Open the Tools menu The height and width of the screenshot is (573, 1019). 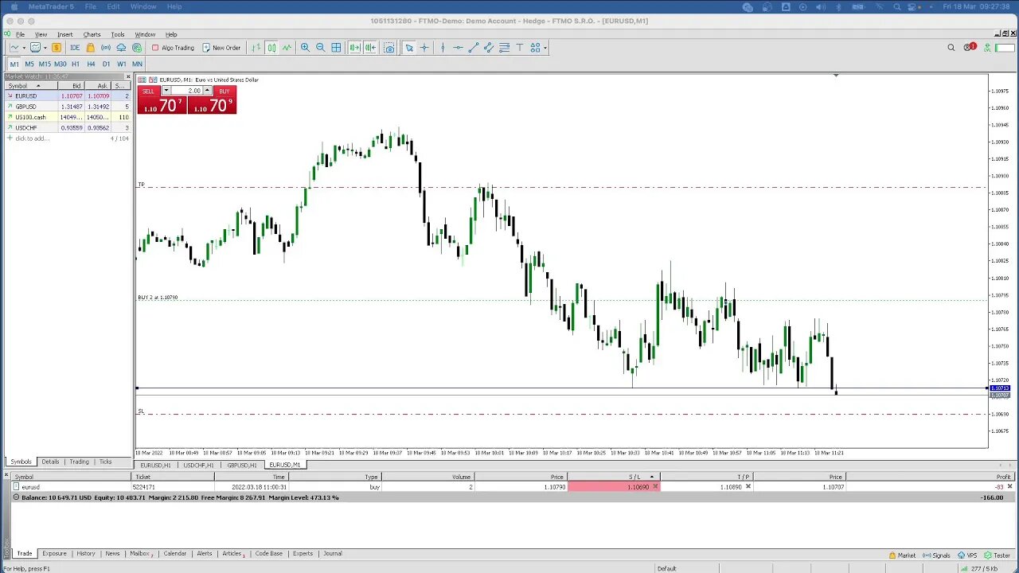(118, 34)
